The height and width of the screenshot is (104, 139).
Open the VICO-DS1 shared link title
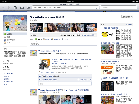(72, 60)
